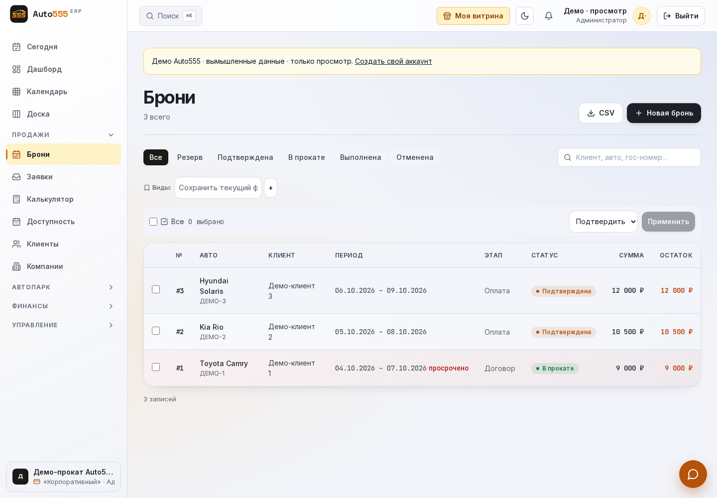Open Компании in the sidebar
The width and height of the screenshot is (717, 498).
[63, 266]
